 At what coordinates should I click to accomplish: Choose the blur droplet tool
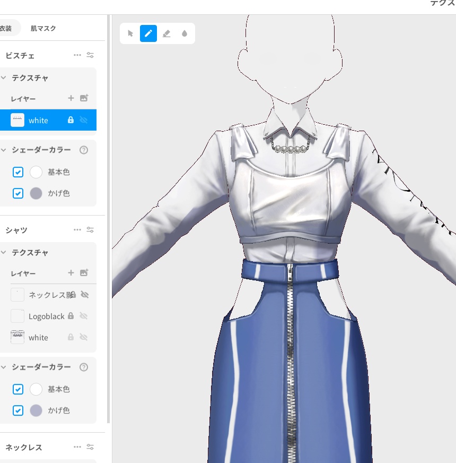(x=184, y=33)
